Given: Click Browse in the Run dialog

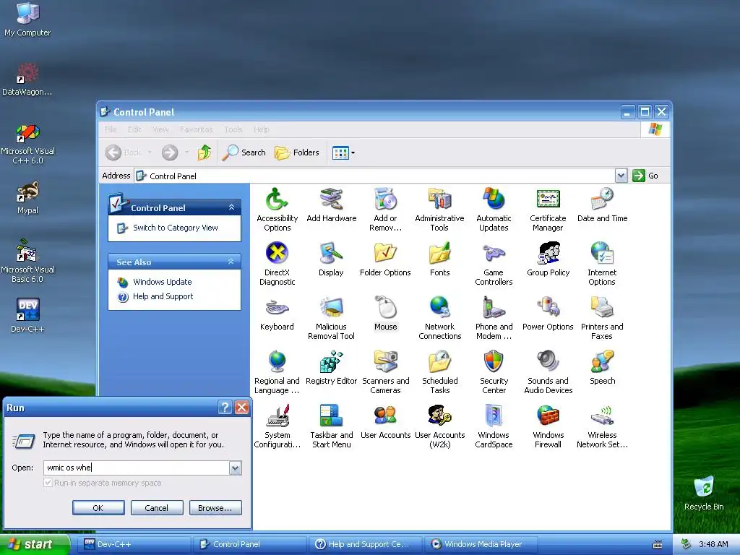Looking at the screenshot, I should 215,508.
